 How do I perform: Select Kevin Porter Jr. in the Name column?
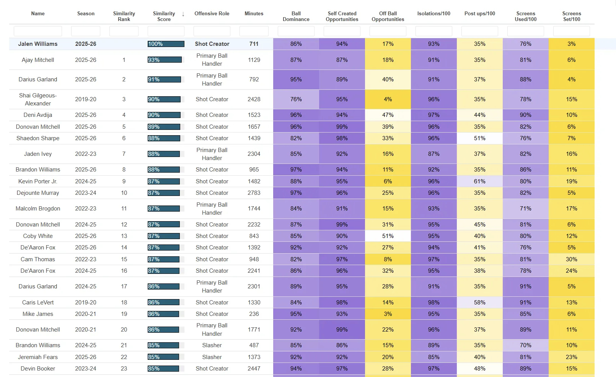[x=38, y=181]
